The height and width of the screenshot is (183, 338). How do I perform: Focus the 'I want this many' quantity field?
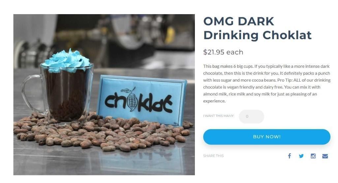click(x=251, y=116)
